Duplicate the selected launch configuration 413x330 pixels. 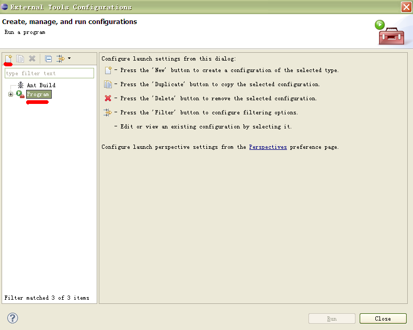20,58
